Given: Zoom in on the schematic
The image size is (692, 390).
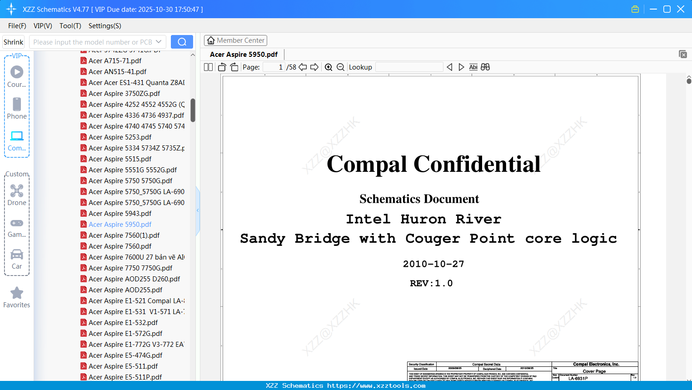Looking at the screenshot, I should pyautogui.click(x=329, y=67).
